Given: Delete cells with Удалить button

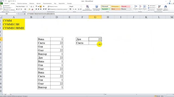Looking at the screenshot, I should [x=140, y=8].
